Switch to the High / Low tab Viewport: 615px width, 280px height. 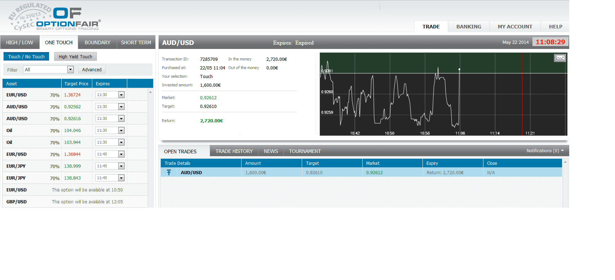point(19,42)
